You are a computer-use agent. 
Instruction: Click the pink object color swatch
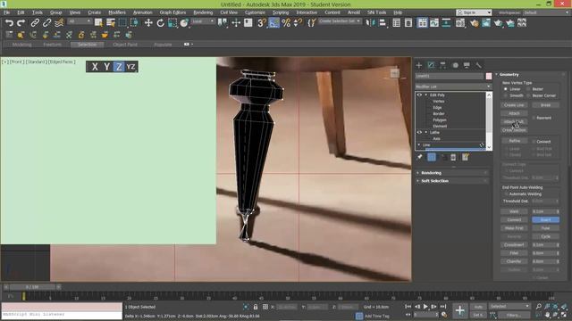click(489, 76)
